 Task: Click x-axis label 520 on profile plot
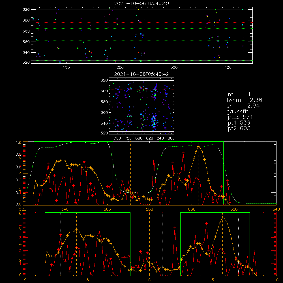point(23,209)
